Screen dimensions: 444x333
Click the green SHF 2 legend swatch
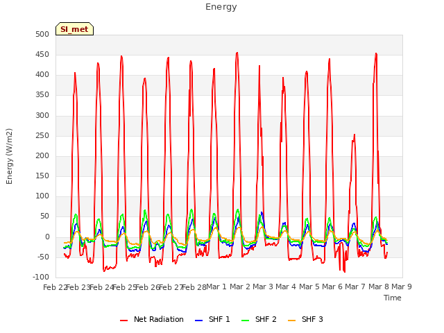[245, 321]
